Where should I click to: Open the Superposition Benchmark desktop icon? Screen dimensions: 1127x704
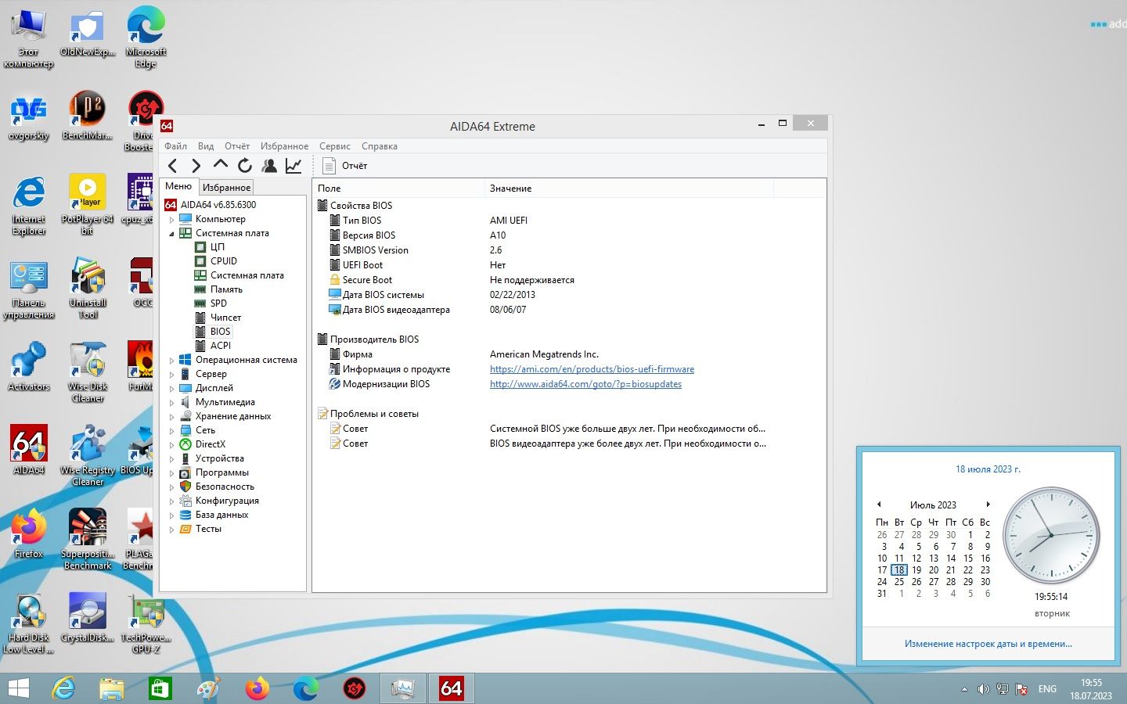pos(88,539)
